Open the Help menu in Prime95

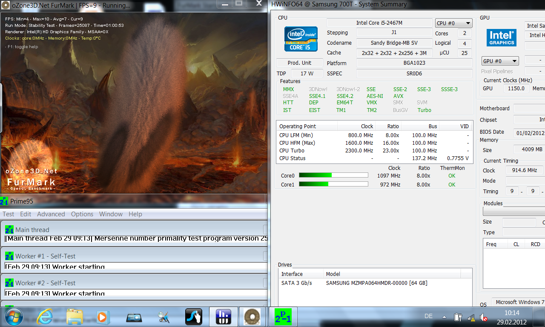(135, 214)
